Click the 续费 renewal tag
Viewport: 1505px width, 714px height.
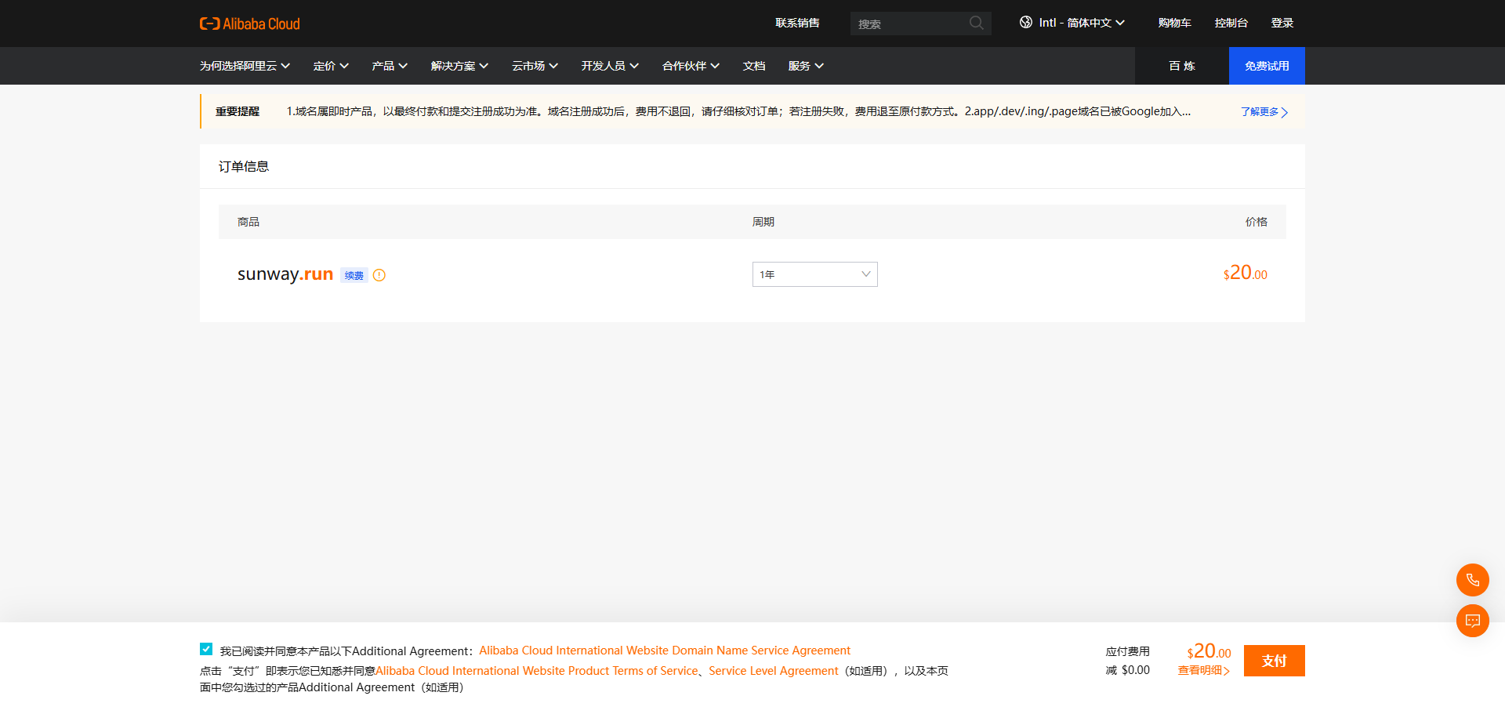[x=354, y=275]
